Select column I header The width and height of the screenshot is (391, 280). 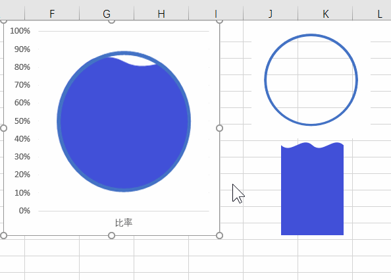click(216, 13)
